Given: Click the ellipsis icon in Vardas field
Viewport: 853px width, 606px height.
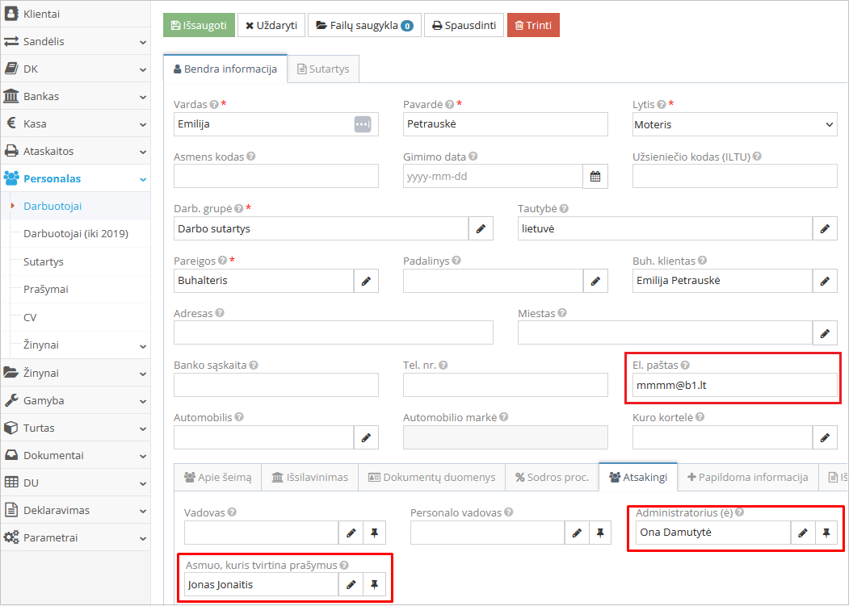Looking at the screenshot, I should pyautogui.click(x=363, y=124).
